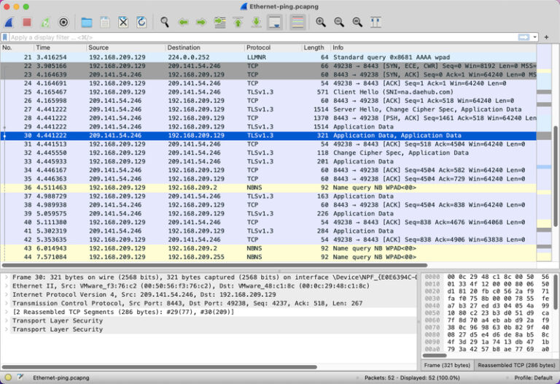
Task: Click the packet list horizontal scrollbar
Action: click(219, 265)
